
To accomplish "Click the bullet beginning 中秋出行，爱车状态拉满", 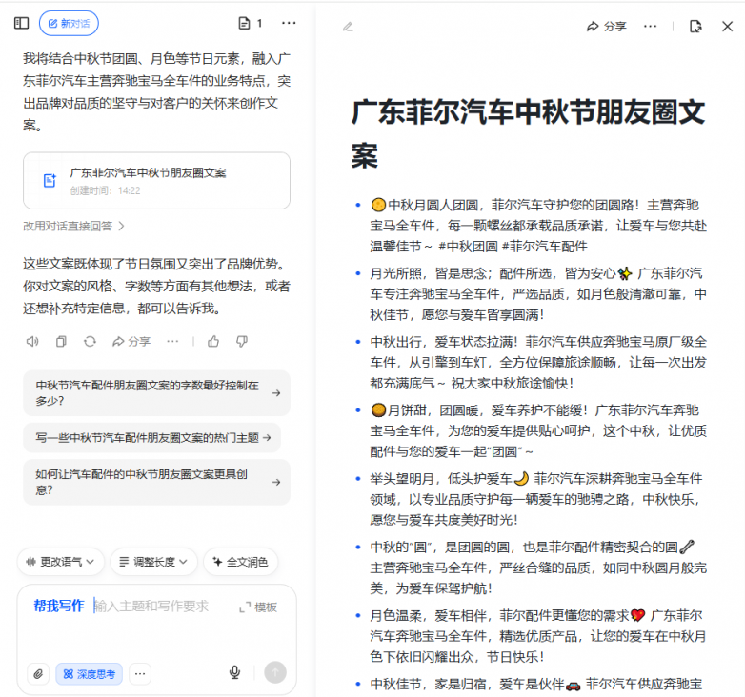I will point(538,362).
